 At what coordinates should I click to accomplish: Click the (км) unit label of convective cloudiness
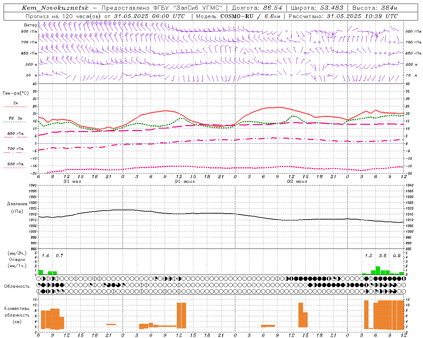click(x=17, y=321)
